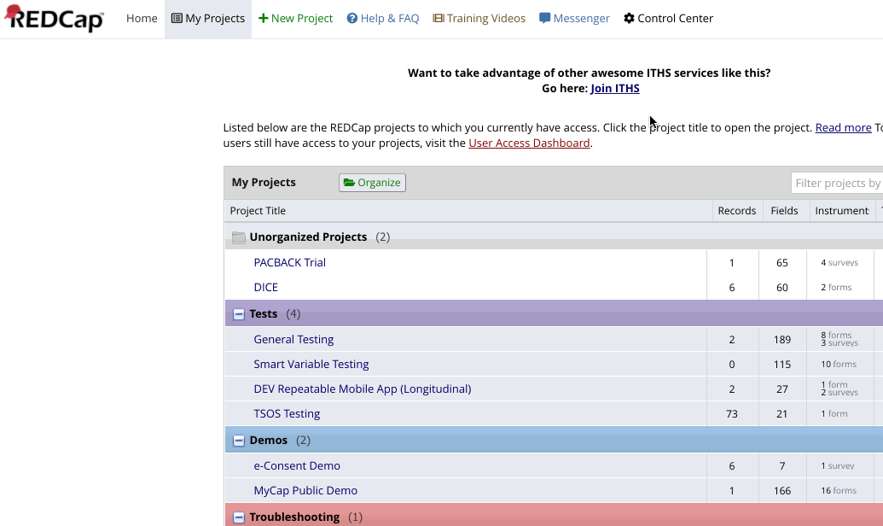This screenshot has height=526, width=883.
Task: Open the DICE project
Action: (x=266, y=287)
